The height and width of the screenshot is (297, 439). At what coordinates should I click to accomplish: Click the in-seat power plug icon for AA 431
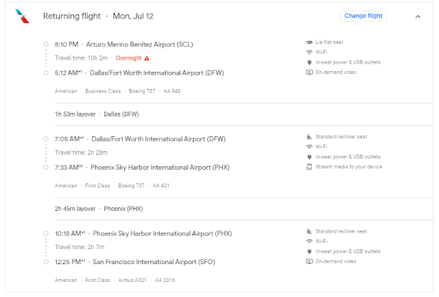(309, 157)
